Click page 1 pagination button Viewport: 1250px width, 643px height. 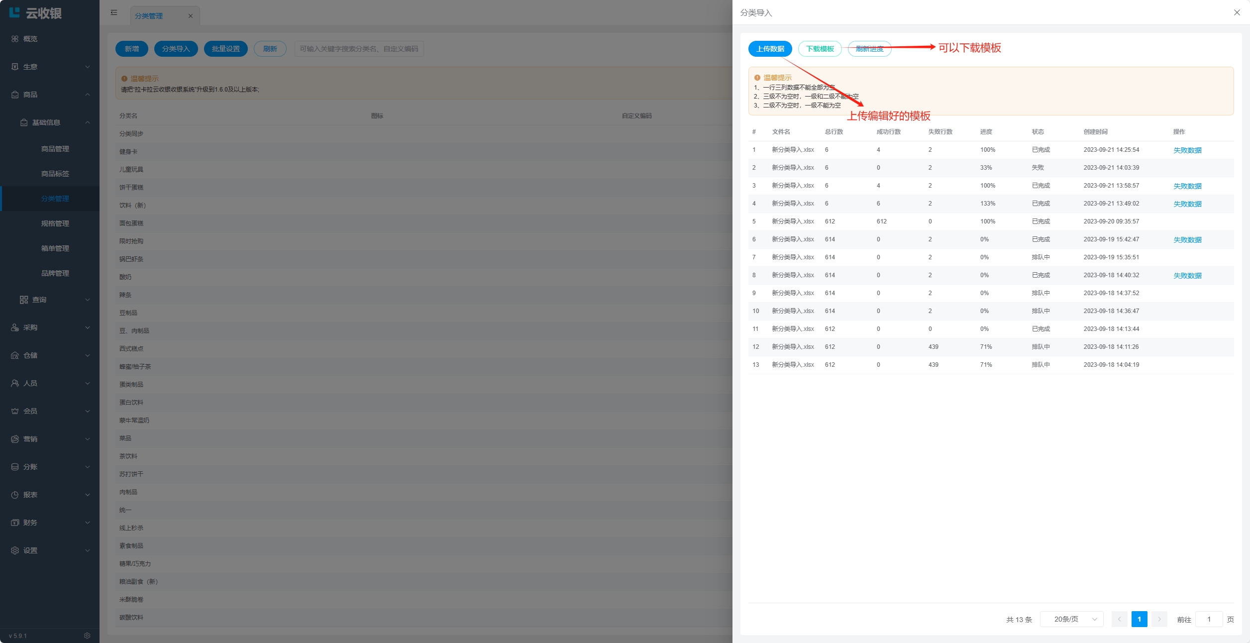(x=1139, y=619)
